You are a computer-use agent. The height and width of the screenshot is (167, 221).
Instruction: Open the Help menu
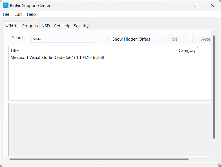(x=31, y=14)
